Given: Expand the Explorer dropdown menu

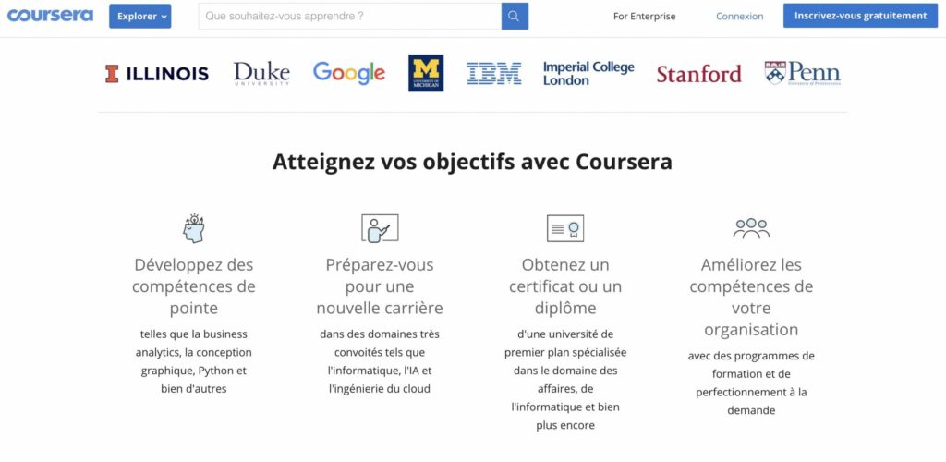Looking at the screenshot, I should coord(139,16).
